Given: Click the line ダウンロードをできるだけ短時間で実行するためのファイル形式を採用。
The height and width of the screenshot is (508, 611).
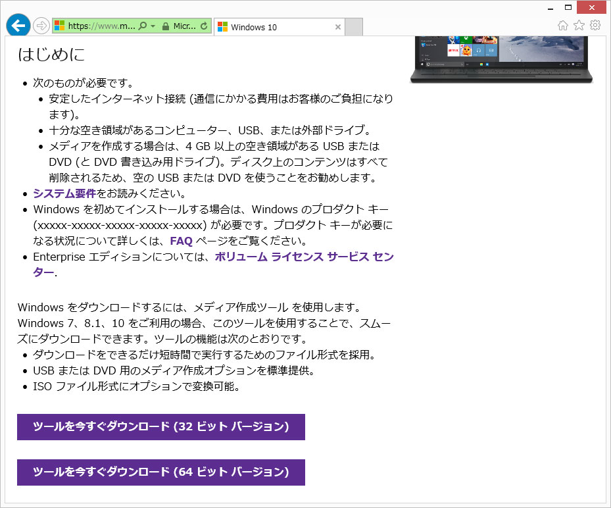Looking at the screenshot, I should (205, 355).
